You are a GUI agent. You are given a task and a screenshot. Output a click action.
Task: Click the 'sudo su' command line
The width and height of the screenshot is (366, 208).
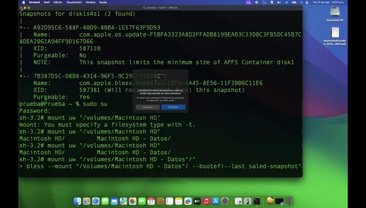pyautogui.click(x=63, y=104)
